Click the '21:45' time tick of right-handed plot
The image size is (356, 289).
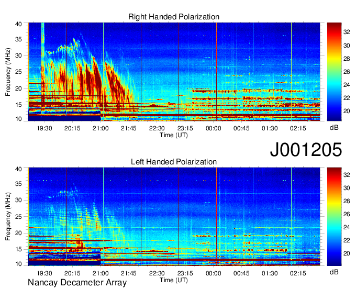[x=129, y=128]
